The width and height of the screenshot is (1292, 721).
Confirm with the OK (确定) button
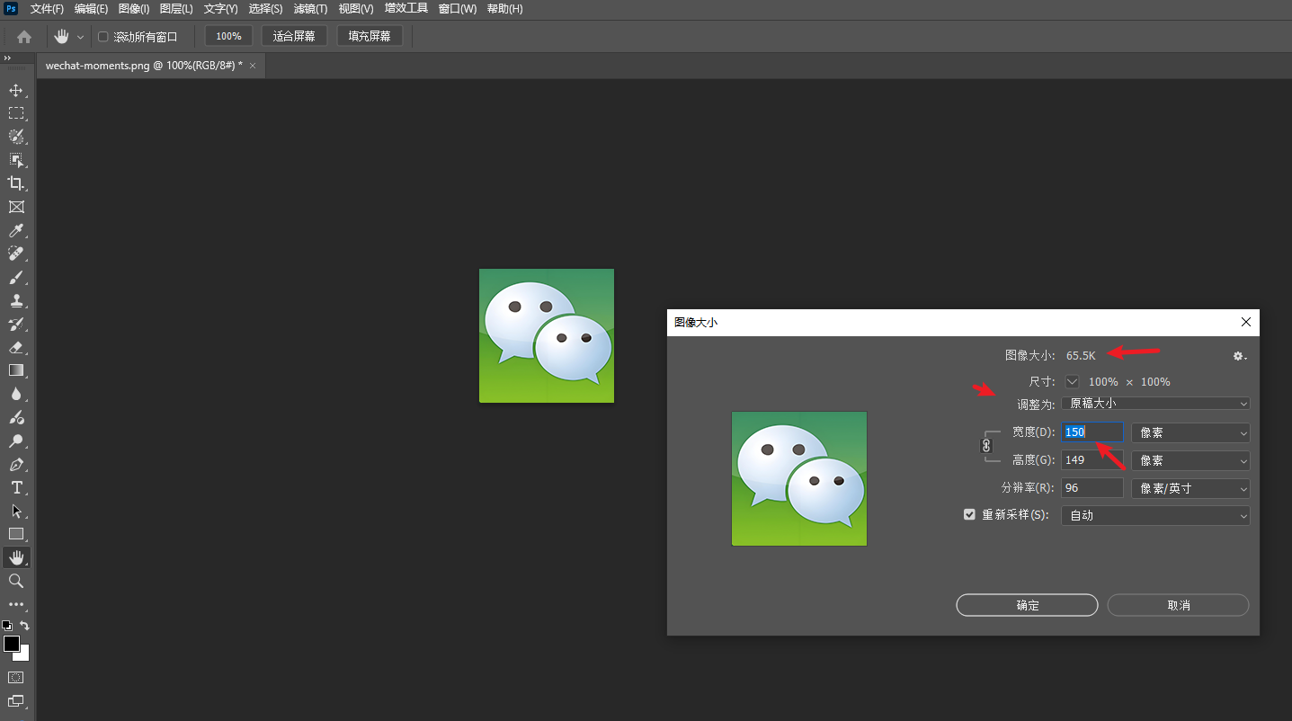[x=1027, y=605]
